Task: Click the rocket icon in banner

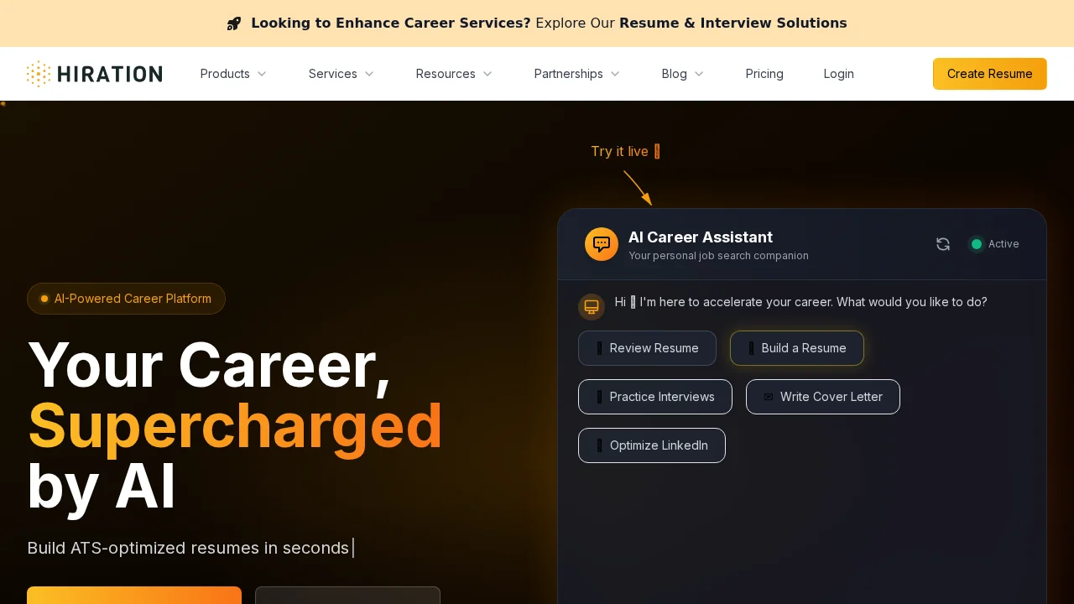Action: coord(234,23)
